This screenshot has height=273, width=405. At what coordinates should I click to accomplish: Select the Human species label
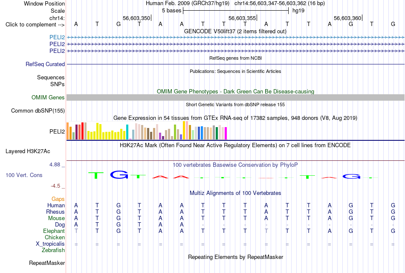point(56,205)
